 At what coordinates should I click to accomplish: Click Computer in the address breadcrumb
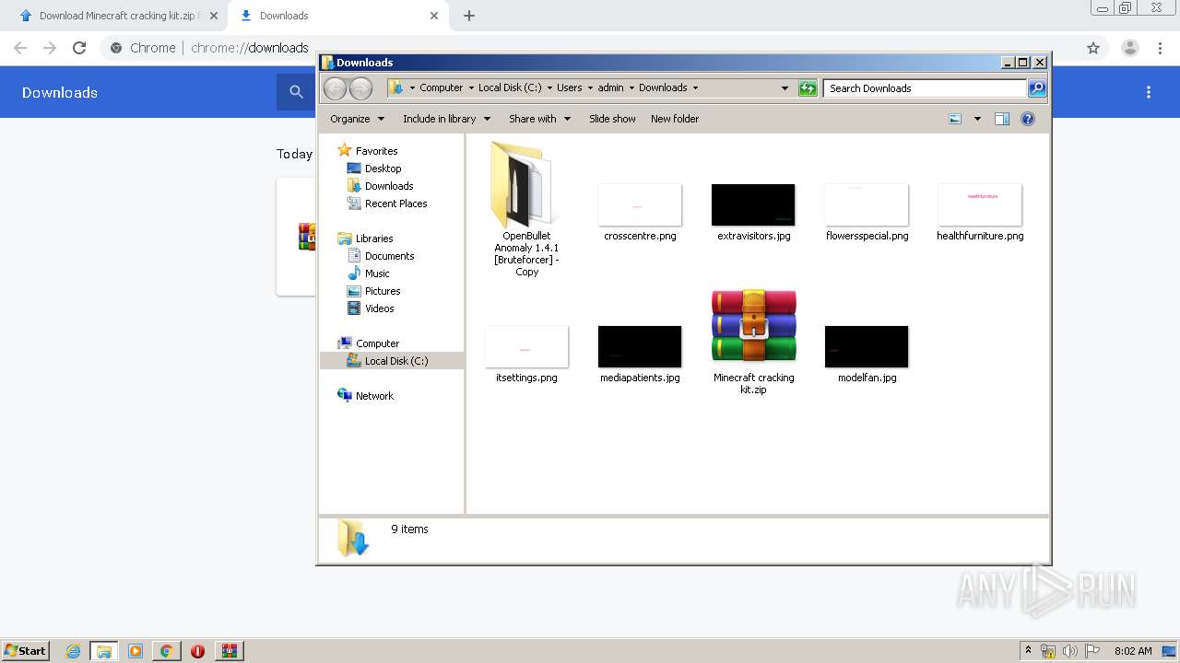(441, 88)
